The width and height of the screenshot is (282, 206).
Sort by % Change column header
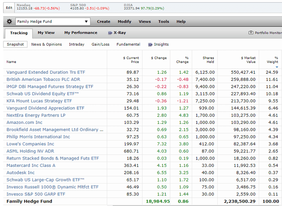[x=182, y=60]
